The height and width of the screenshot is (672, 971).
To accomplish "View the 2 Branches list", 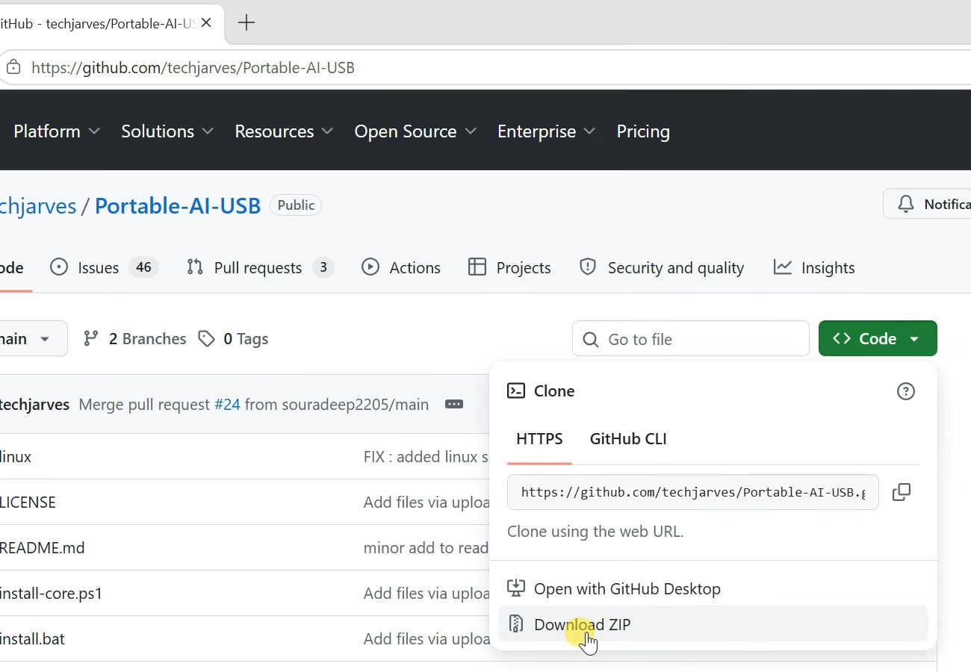I will coord(134,339).
